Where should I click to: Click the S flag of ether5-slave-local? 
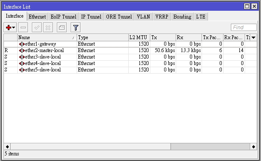(x=6, y=70)
